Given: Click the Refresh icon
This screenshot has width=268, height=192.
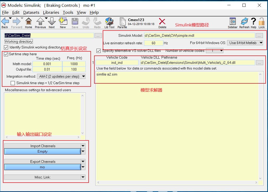Looking at the screenshot, I should coord(244,23).
